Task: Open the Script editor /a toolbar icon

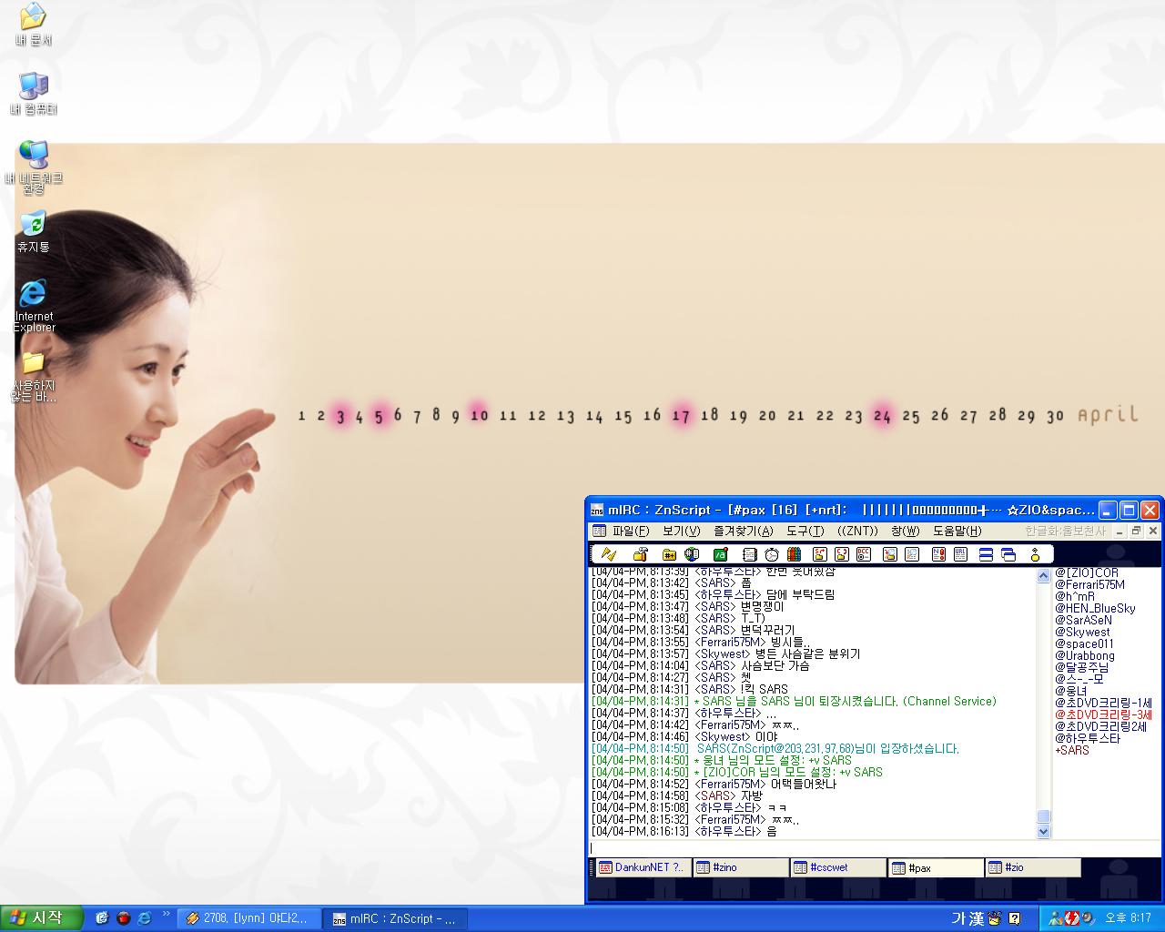Action: (720, 554)
